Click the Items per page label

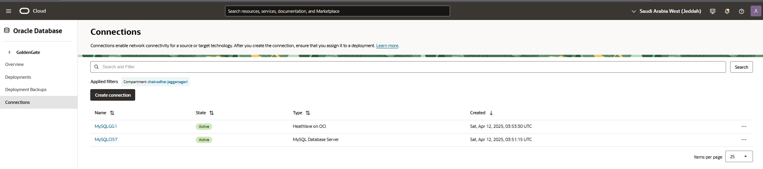point(708,157)
